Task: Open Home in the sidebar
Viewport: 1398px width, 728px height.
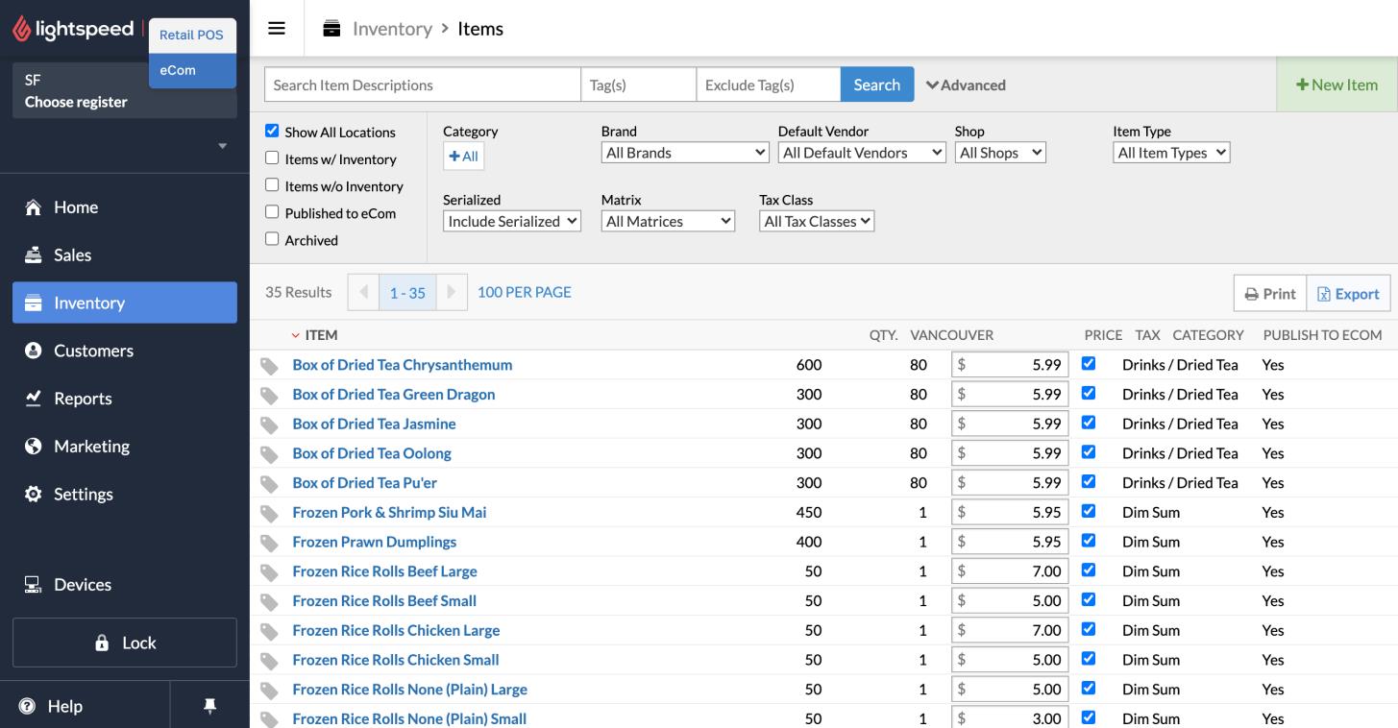Action: point(125,207)
